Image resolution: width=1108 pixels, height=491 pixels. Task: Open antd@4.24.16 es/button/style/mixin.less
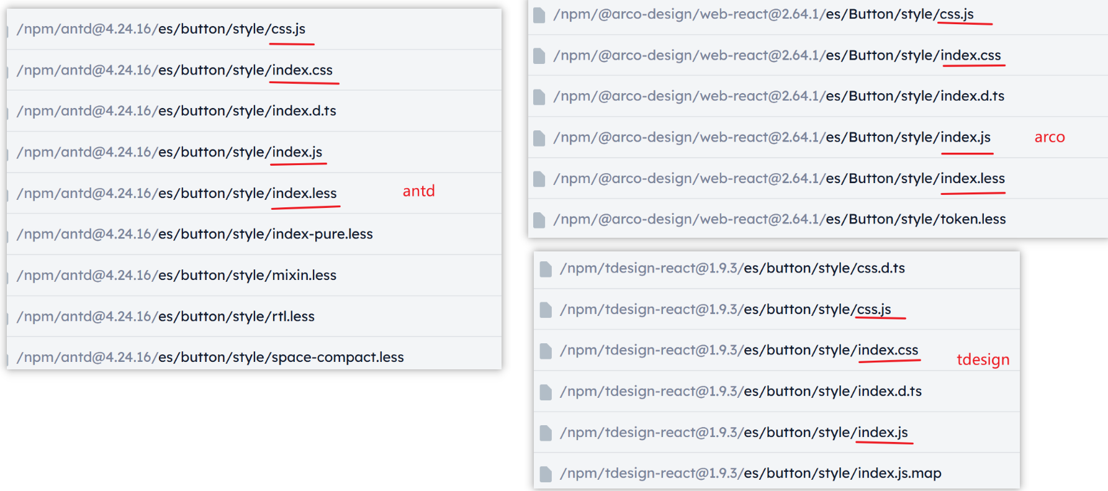click(x=177, y=275)
